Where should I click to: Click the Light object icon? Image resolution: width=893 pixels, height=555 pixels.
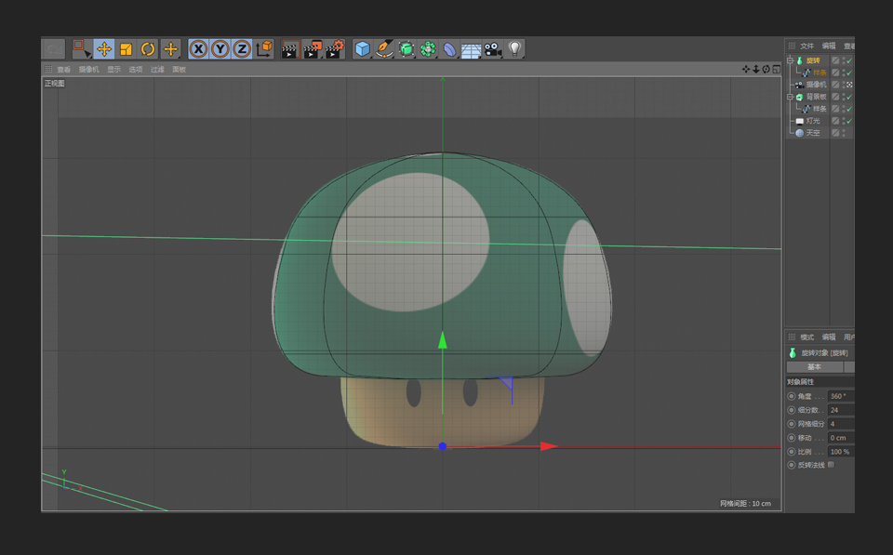pyautogui.click(x=514, y=48)
